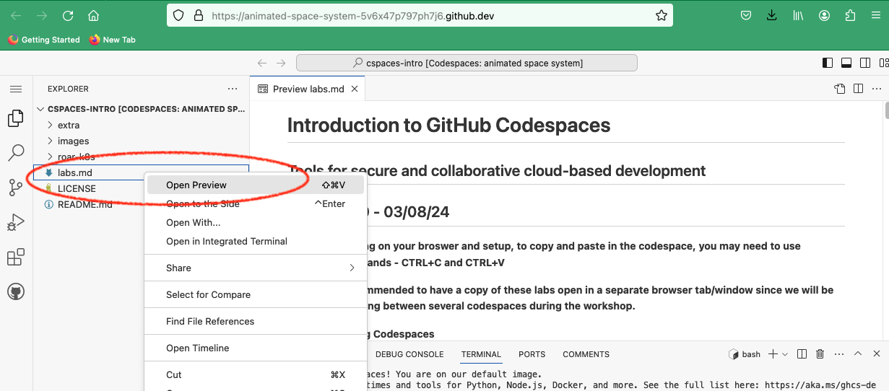Choose Open With... from context menu
Screen dimensions: 889x391
click(x=256, y=223)
